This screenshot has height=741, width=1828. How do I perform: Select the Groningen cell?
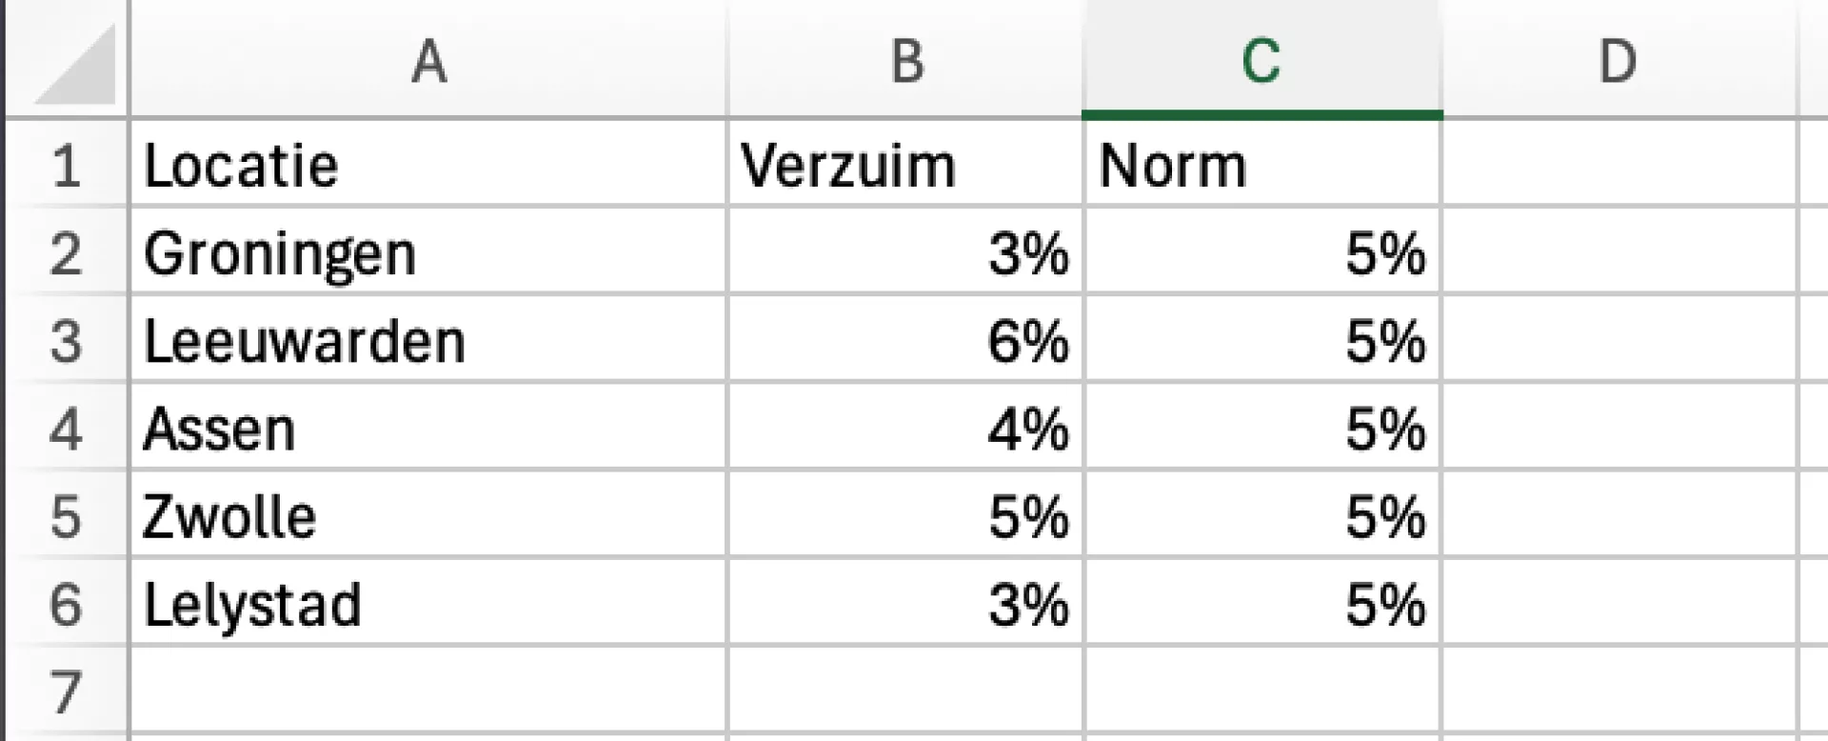pyautogui.click(x=428, y=253)
